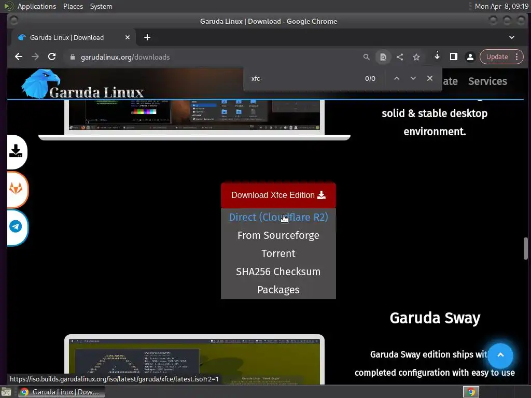Open the Places menu
531x398 pixels.
(73, 6)
